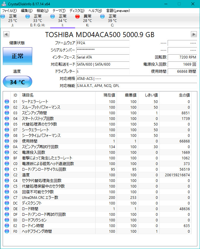This screenshot has width=200, height=249.
Task: Click the 正常 health status button
Action: [18, 56]
